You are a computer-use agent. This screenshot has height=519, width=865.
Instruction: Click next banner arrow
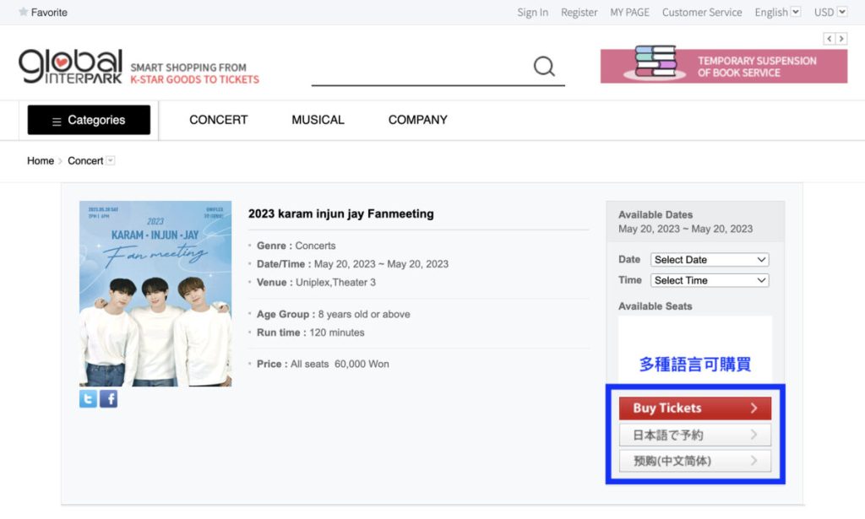841,39
